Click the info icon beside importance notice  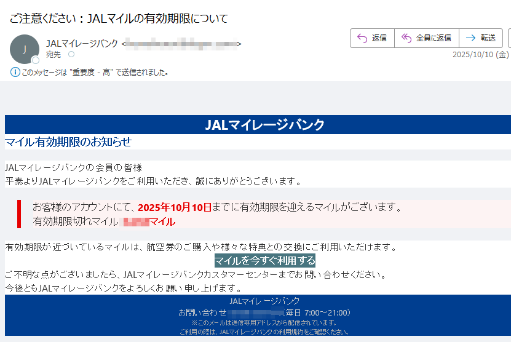coord(15,72)
